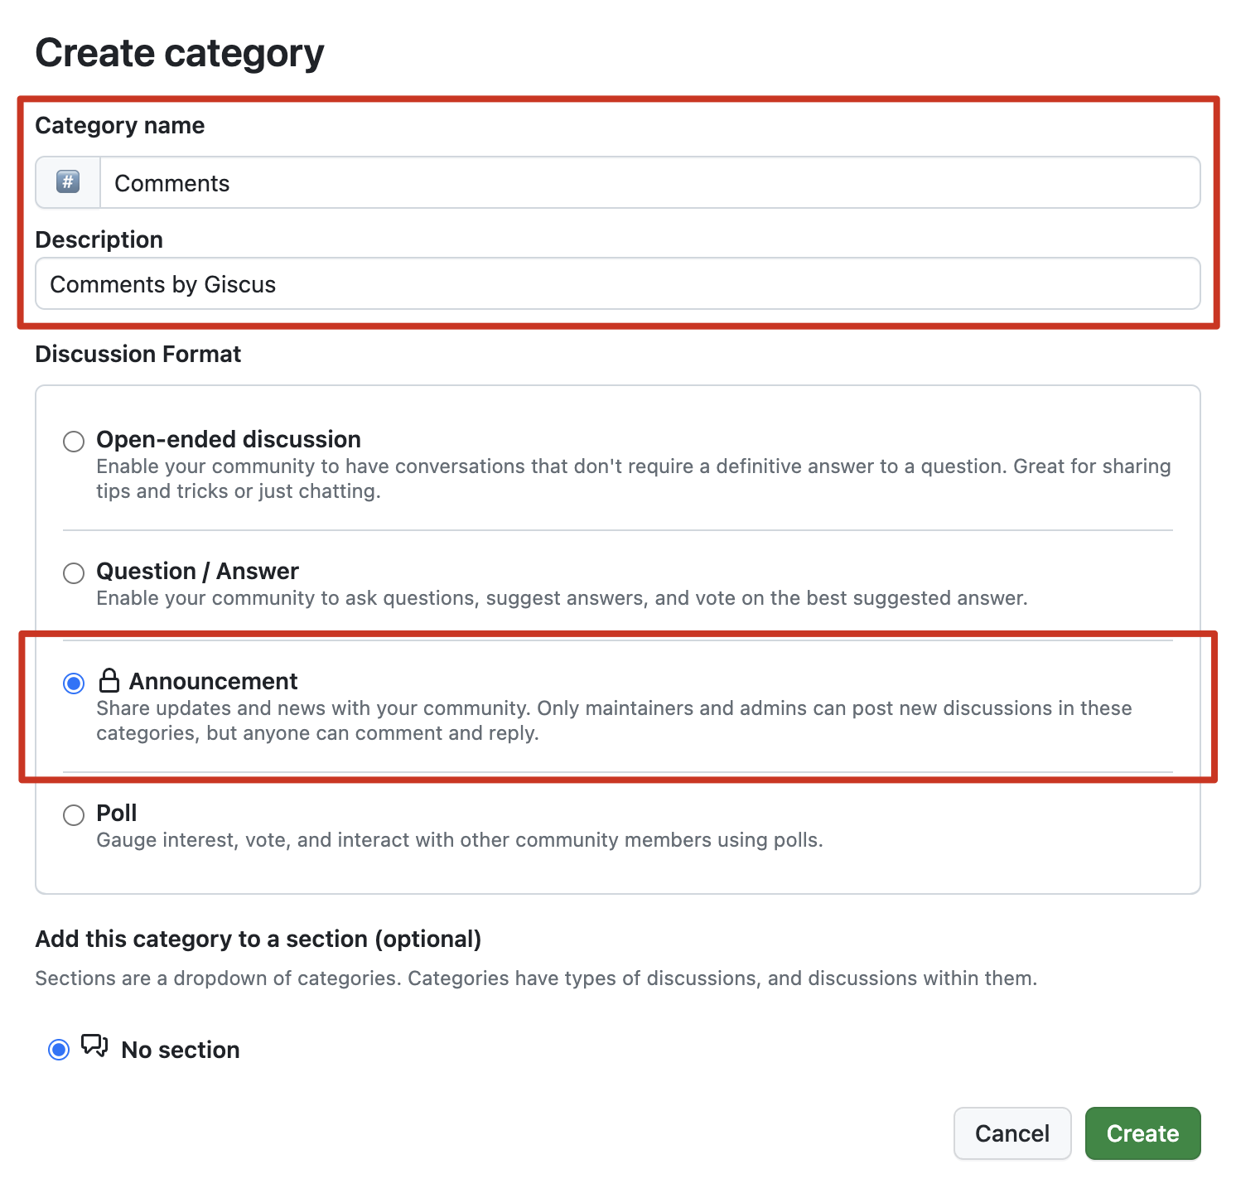Click the Question / Answer label text
1236x1198 pixels.
pyautogui.click(x=197, y=571)
